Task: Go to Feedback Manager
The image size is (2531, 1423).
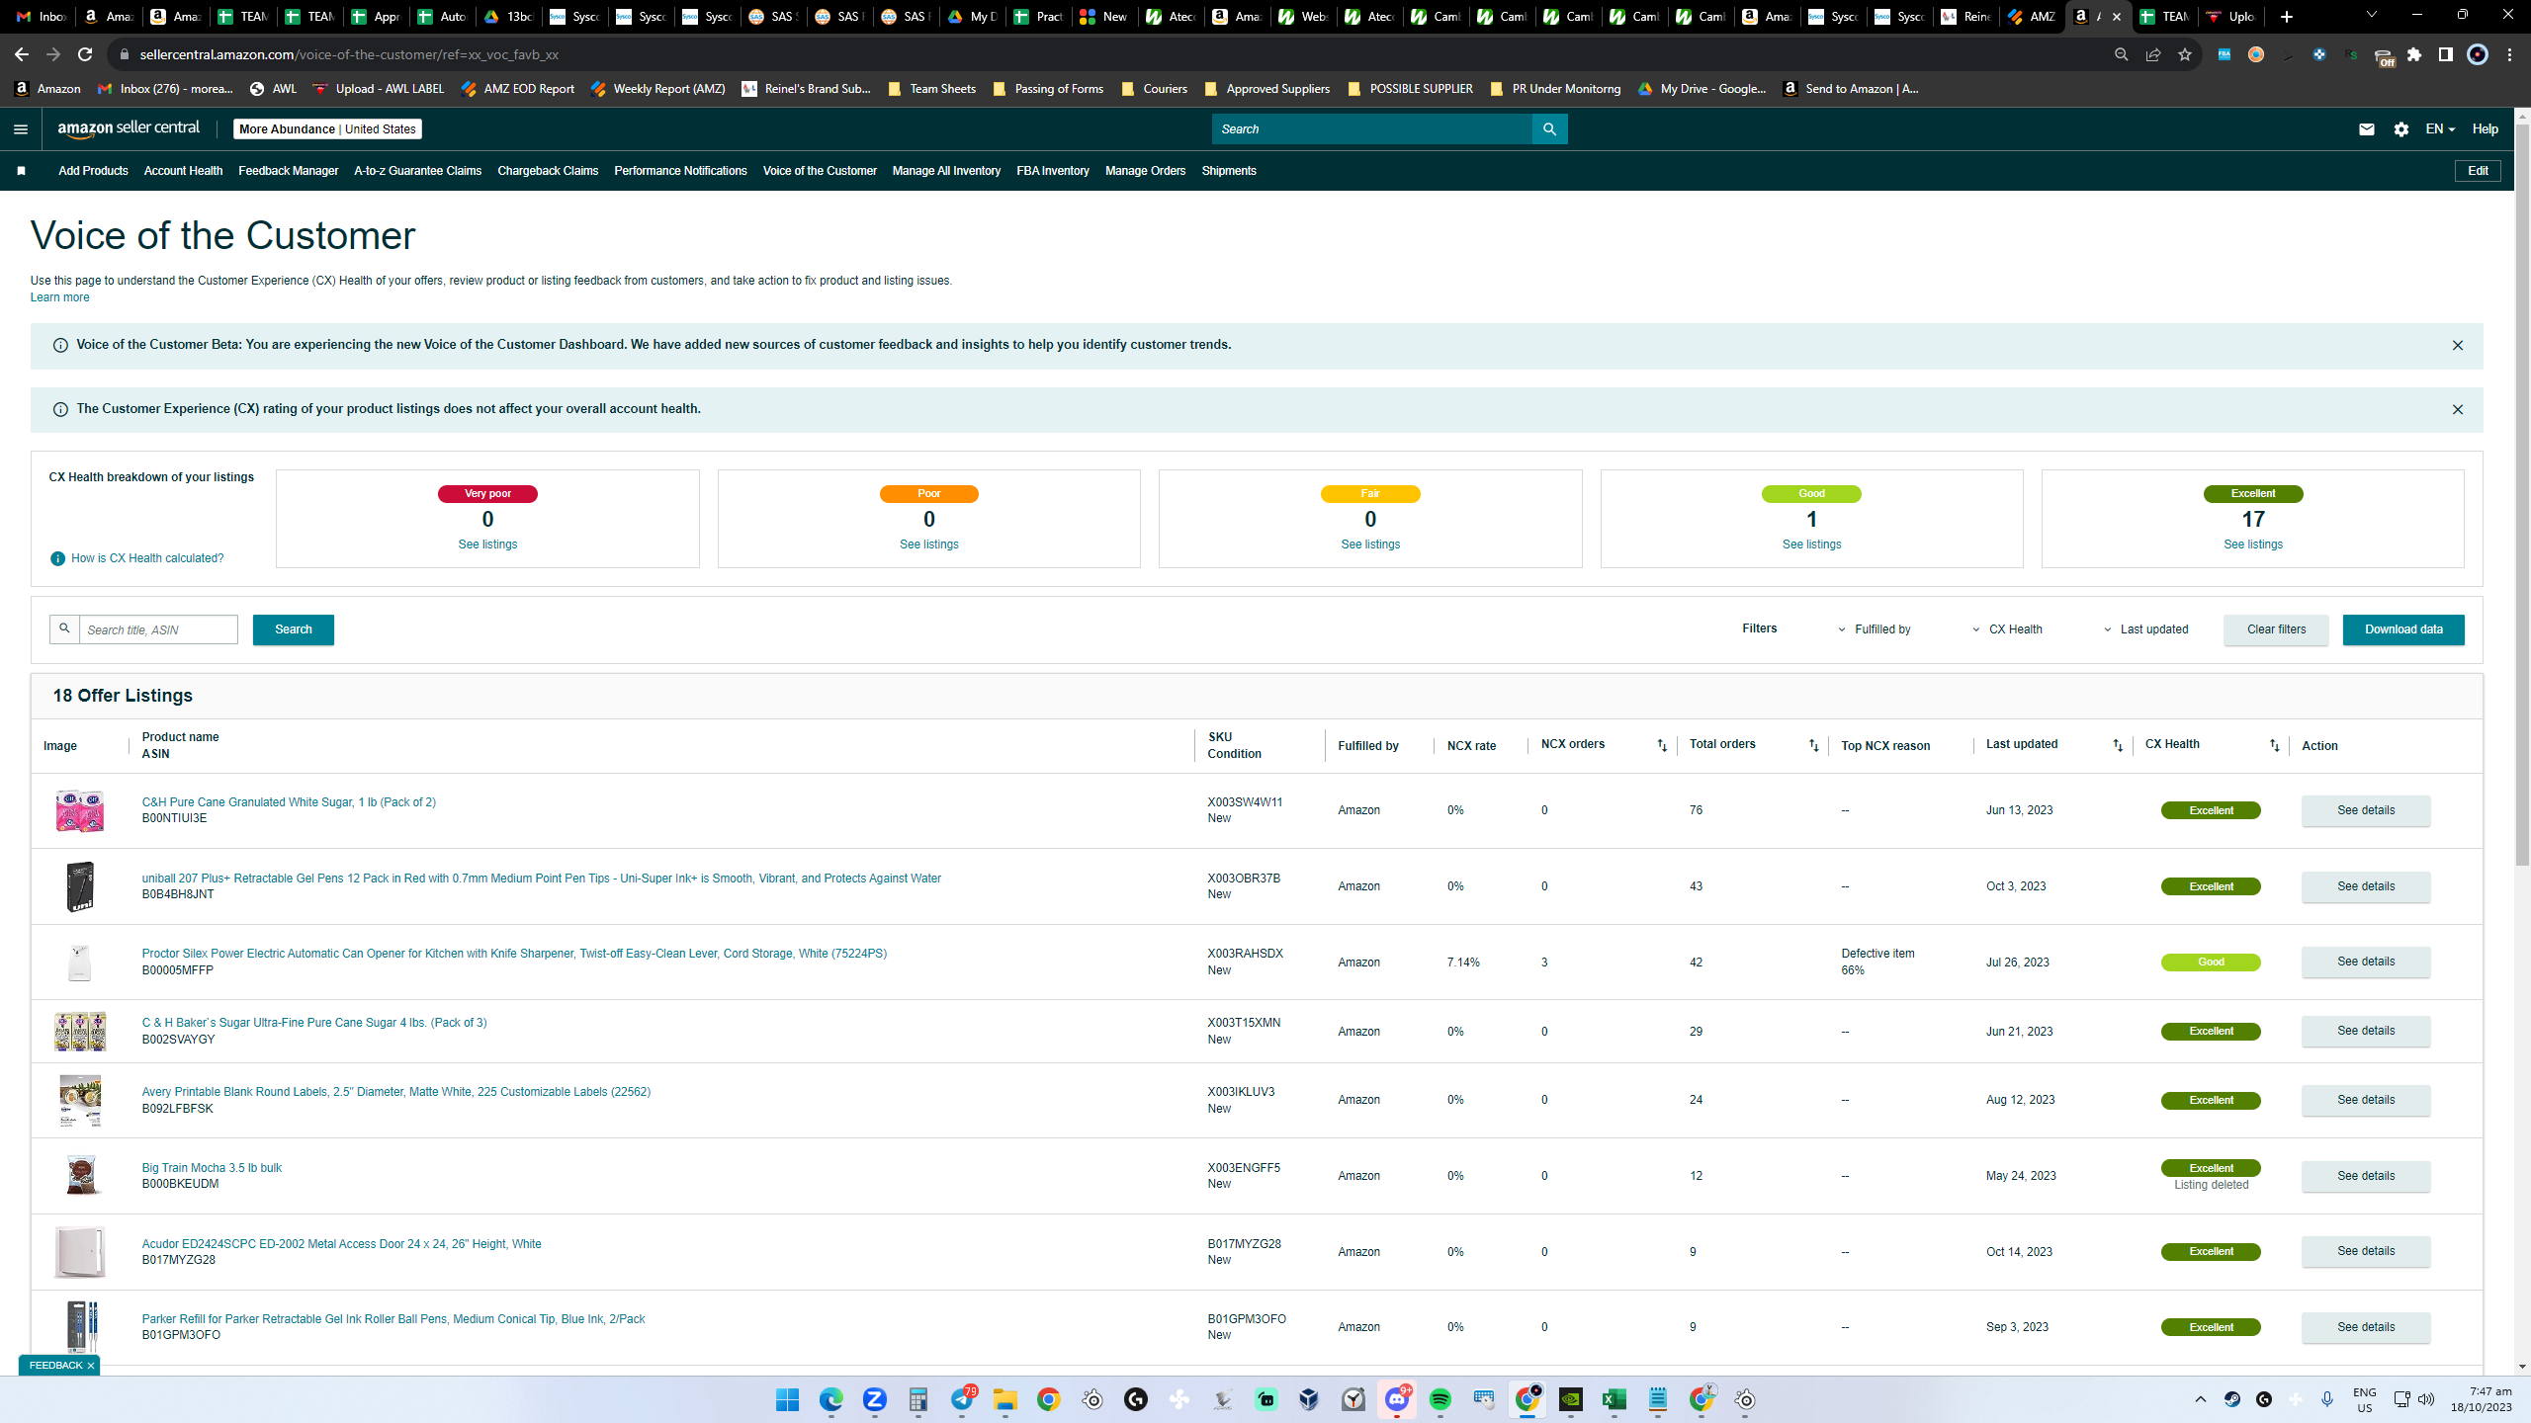Action: tap(288, 171)
